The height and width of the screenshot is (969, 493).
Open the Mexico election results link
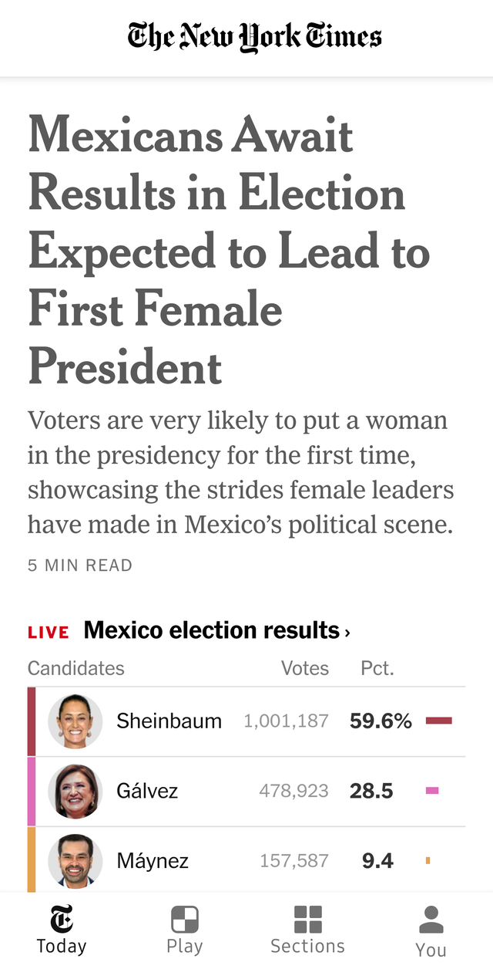[x=211, y=630]
